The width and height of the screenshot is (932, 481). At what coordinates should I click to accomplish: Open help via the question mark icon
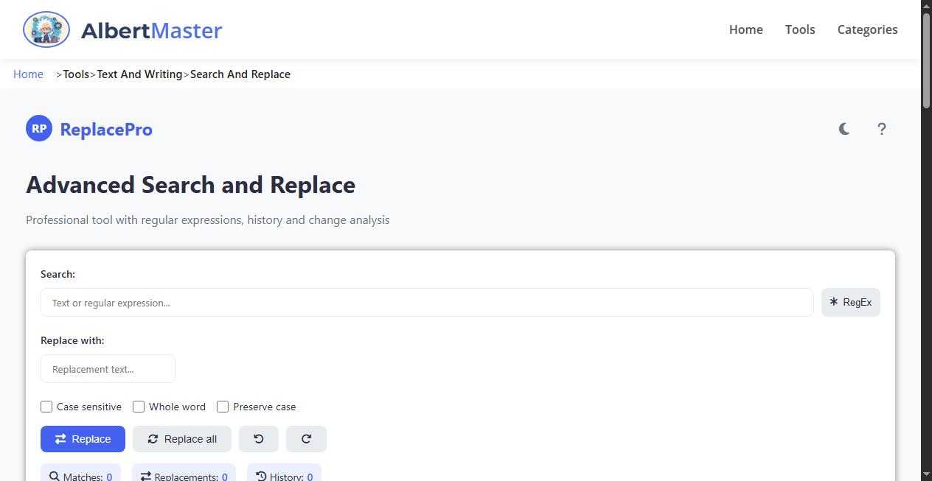point(882,129)
